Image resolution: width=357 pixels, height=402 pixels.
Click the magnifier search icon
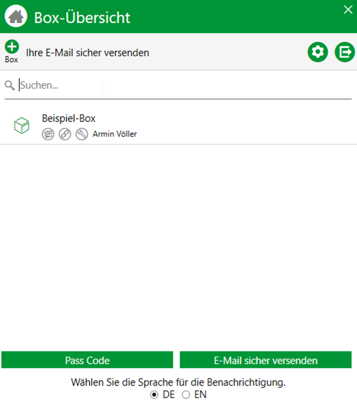click(x=9, y=85)
